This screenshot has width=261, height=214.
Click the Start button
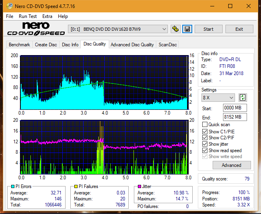208,29
